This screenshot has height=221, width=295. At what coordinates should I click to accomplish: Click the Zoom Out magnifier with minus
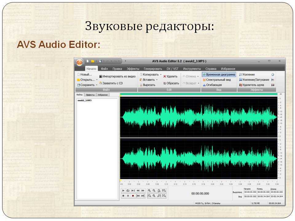(x=154, y=191)
